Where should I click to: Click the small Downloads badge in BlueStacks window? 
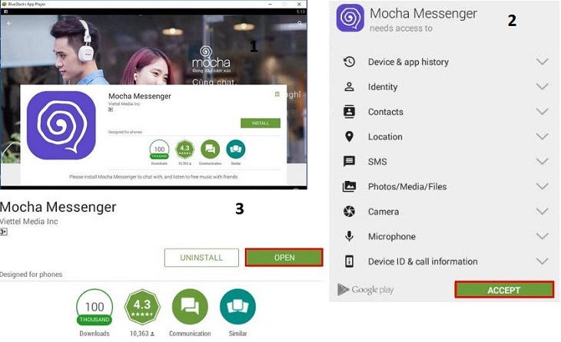[x=159, y=150]
